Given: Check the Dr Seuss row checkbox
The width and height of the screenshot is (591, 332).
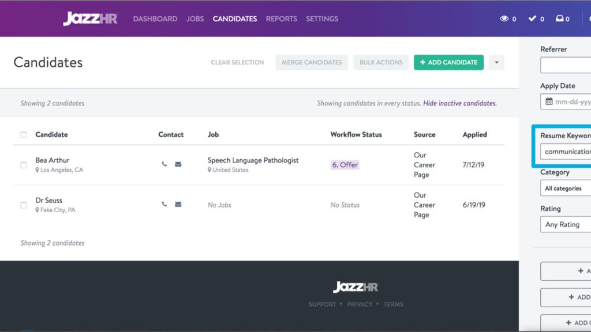Looking at the screenshot, I should tap(24, 205).
